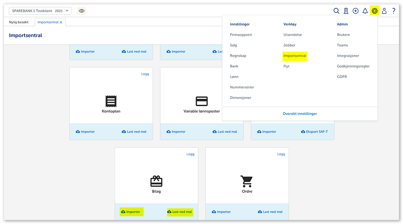Open the user profile icon
This screenshot has height=224, width=403.
(x=384, y=11)
